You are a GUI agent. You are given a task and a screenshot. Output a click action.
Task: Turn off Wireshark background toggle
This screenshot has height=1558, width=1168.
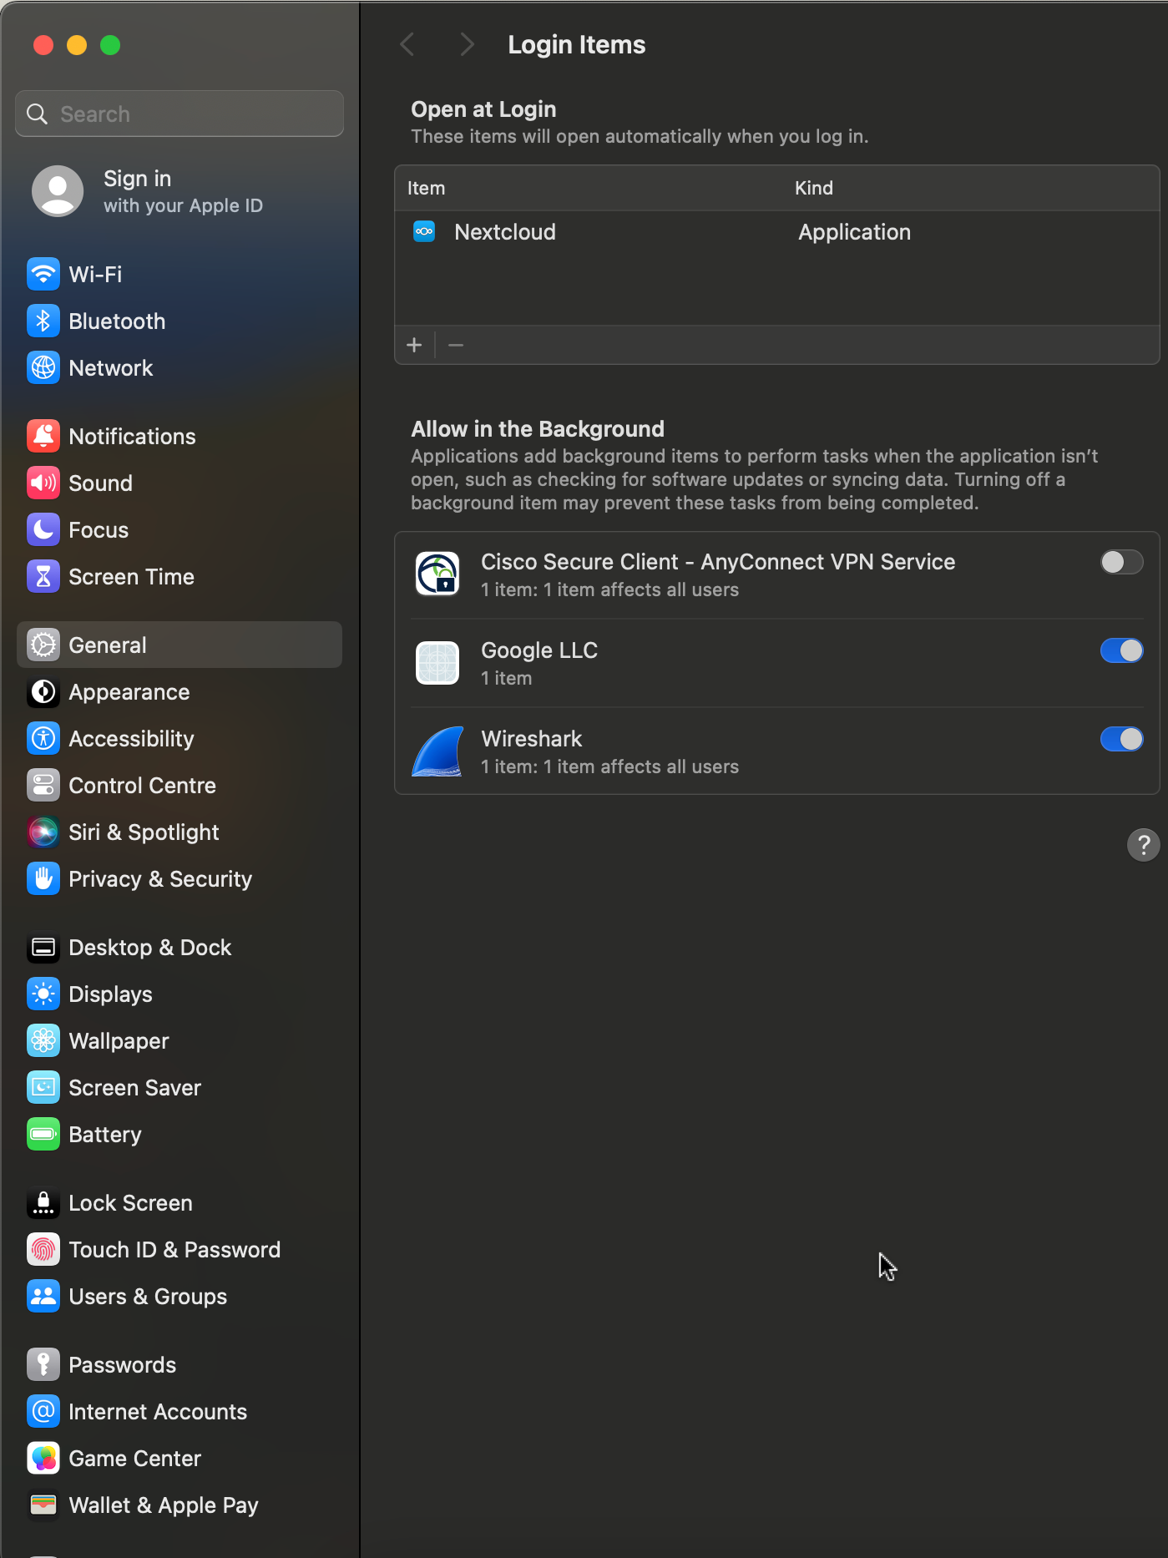[x=1120, y=739]
